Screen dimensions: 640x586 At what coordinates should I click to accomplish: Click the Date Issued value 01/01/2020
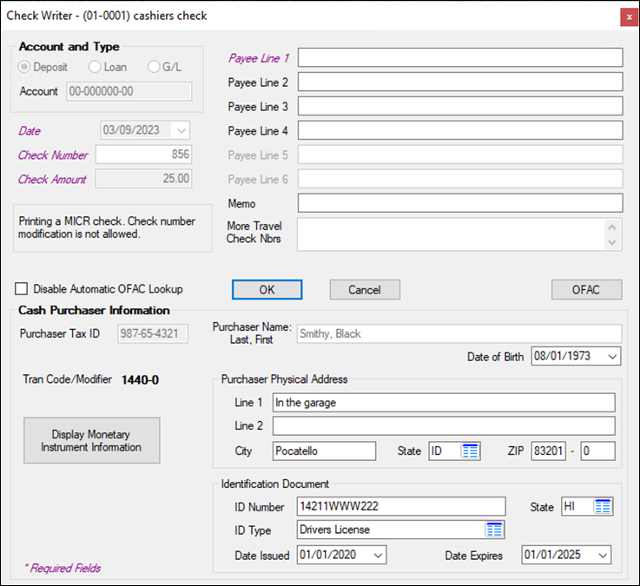pos(327,555)
